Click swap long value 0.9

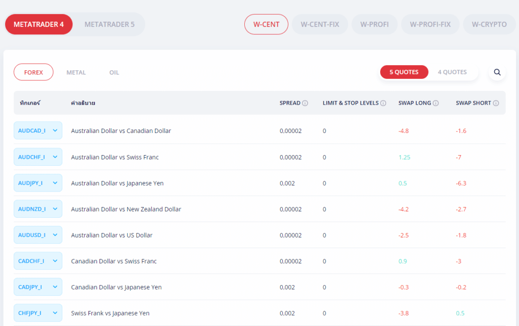[x=402, y=261]
